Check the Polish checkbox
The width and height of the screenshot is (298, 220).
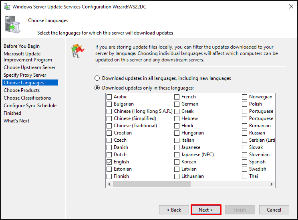(244, 104)
